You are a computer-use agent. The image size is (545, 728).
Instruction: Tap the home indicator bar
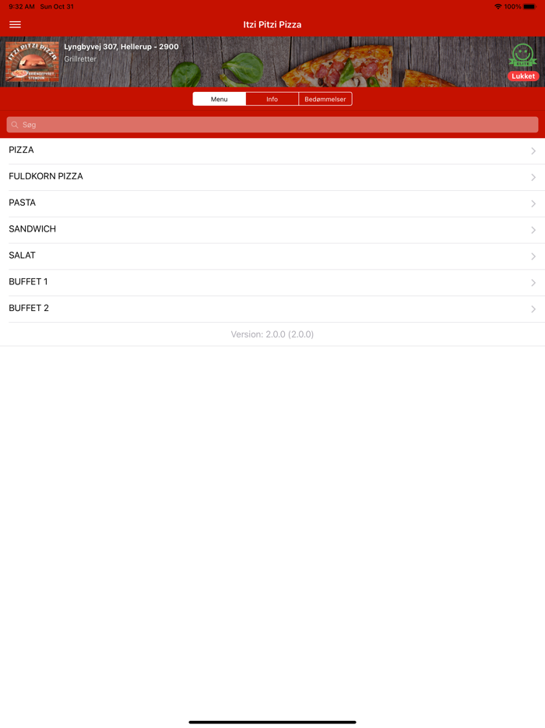(272, 722)
